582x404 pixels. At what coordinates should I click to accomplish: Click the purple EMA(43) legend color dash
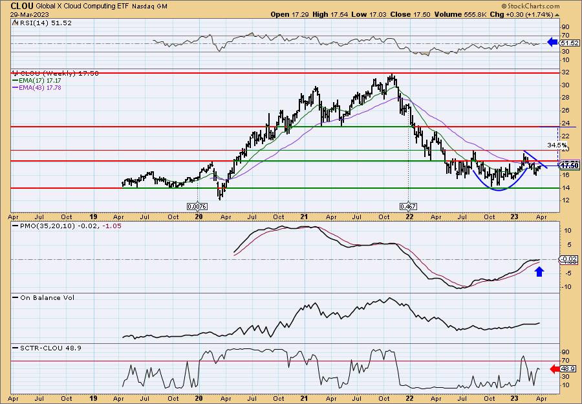(16, 87)
